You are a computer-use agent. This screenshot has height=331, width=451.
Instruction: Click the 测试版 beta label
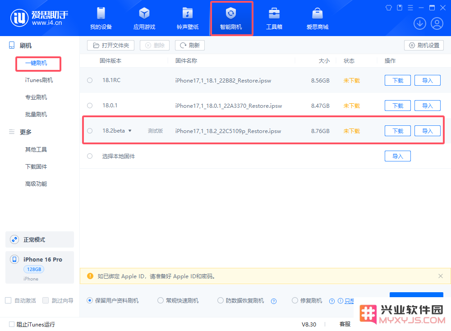point(155,131)
